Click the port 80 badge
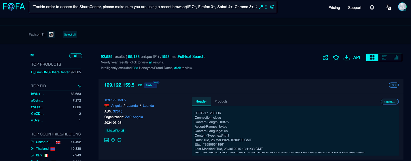Viewport: 411px width, 161px height. [394, 85]
